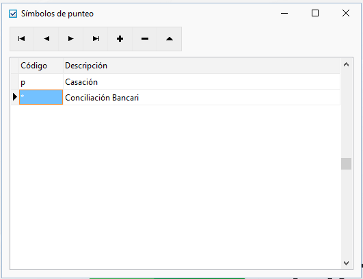
Task: Add new record with plus icon
Action: 120,39
